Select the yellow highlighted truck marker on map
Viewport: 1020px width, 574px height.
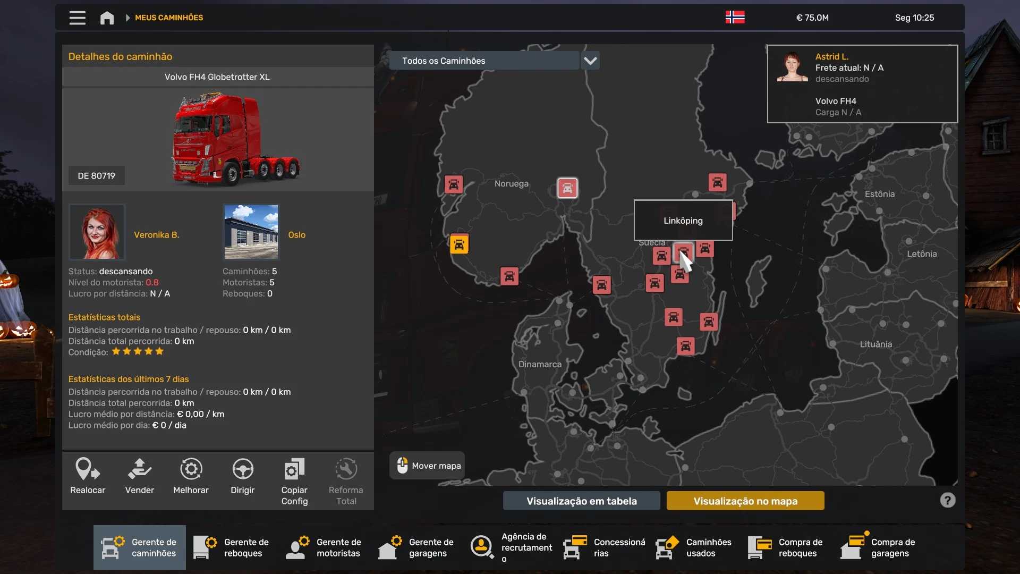pos(459,244)
